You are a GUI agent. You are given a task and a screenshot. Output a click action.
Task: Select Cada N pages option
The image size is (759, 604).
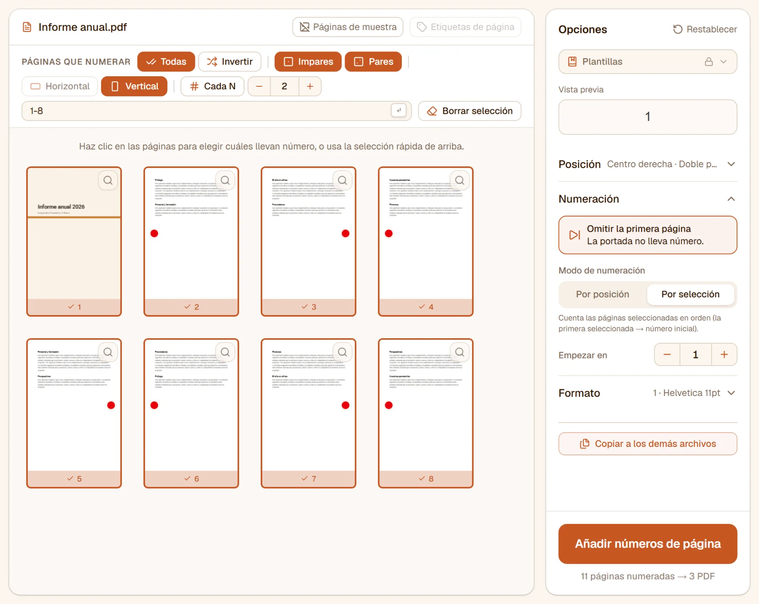click(213, 86)
